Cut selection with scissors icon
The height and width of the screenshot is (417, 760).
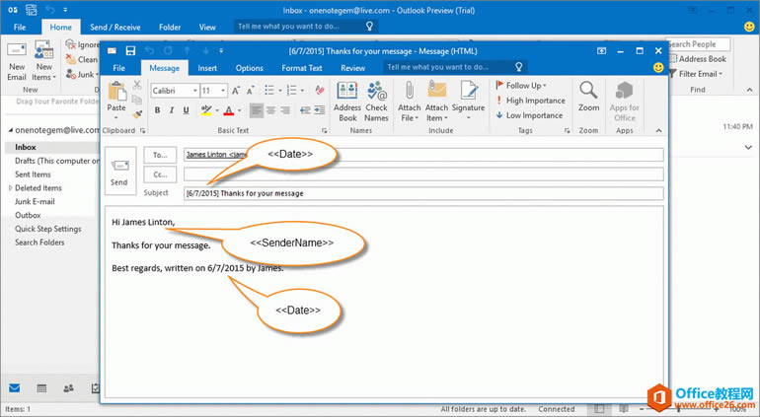click(x=137, y=85)
